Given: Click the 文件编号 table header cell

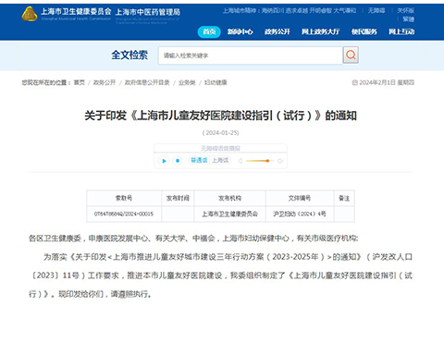Looking at the screenshot, I should (300, 198).
